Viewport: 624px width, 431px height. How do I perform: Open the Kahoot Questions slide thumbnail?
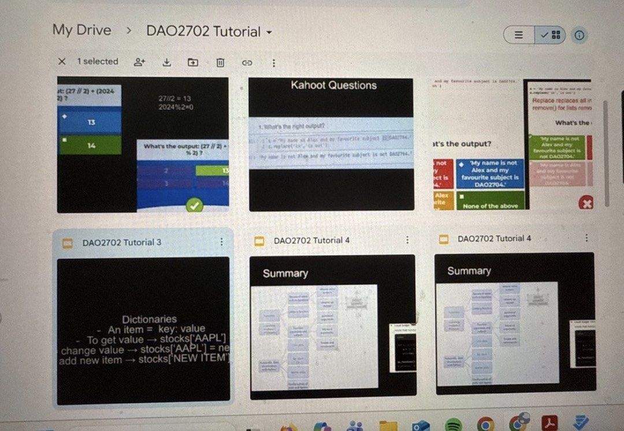click(x=331, y=144)
